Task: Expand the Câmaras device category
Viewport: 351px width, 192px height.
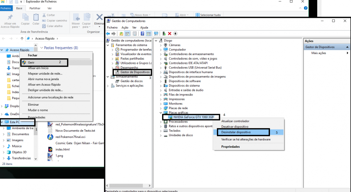Action: click(161, 45)
